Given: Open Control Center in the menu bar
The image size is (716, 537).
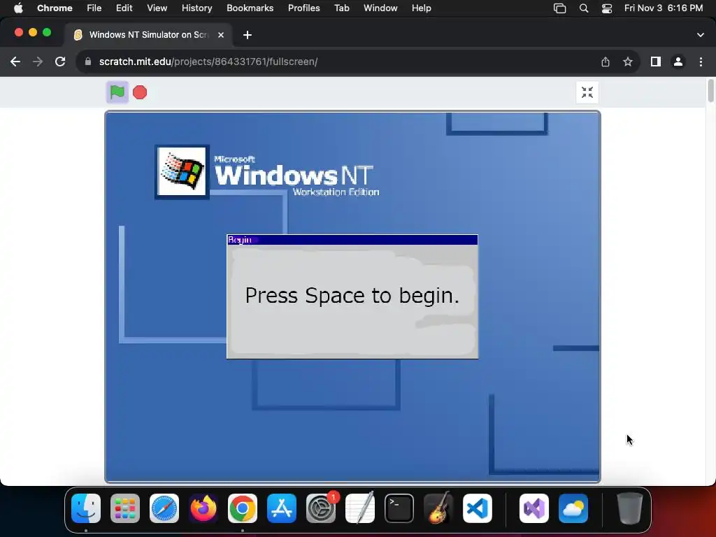Looking at the screenshot, I should pos(607,8).
